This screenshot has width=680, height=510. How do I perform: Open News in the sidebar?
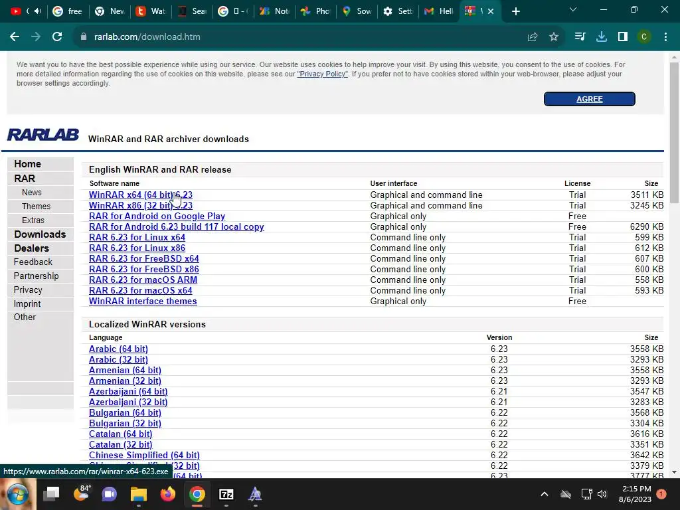click(x=32, y=193)
